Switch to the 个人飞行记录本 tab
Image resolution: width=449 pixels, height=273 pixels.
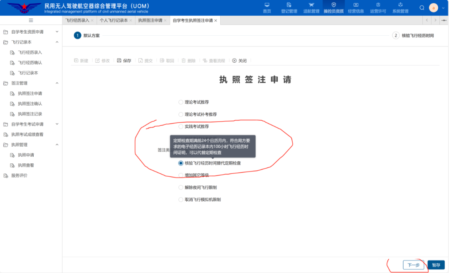[113, 21]
